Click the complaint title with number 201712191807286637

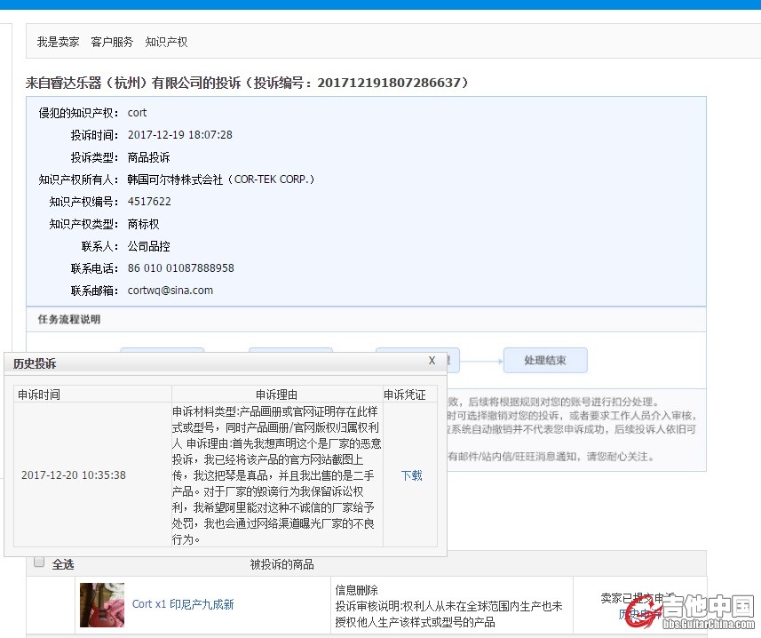pyautogui.click(x=247, y=83)
